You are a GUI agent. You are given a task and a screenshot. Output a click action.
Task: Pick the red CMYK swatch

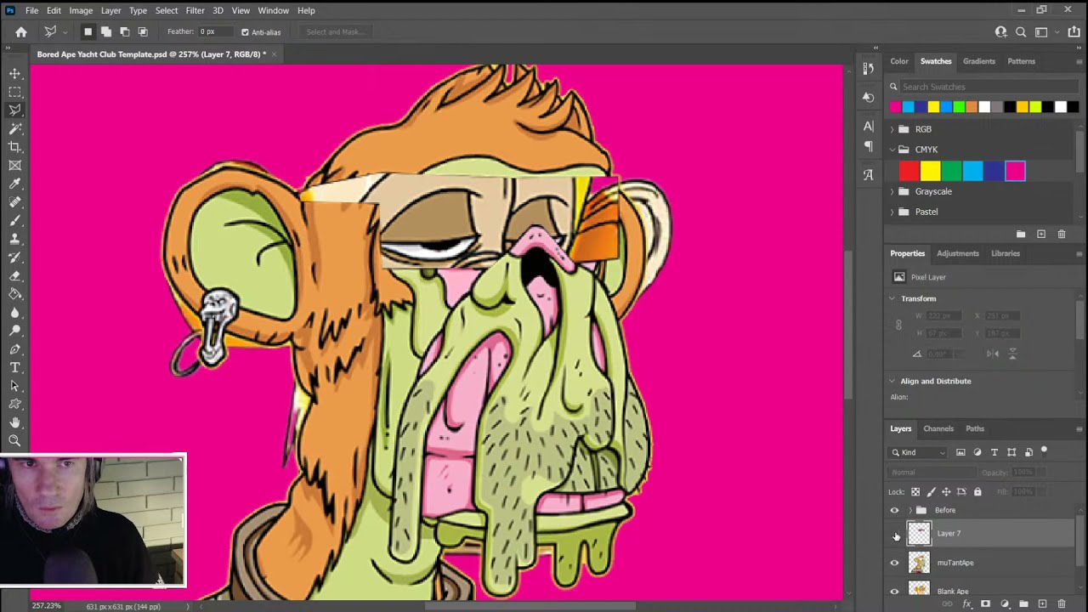(909, 171)
